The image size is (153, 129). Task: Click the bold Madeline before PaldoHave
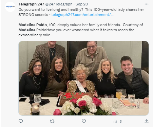click(x=27, y=30)
